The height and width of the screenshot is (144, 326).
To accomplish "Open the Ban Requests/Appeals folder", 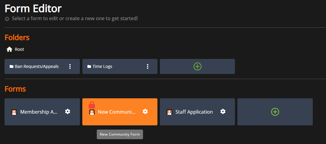I will pyautogui.click(x=37, y=66).
